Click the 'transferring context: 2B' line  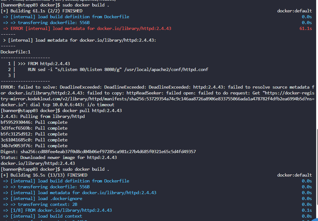coord(48,204)
